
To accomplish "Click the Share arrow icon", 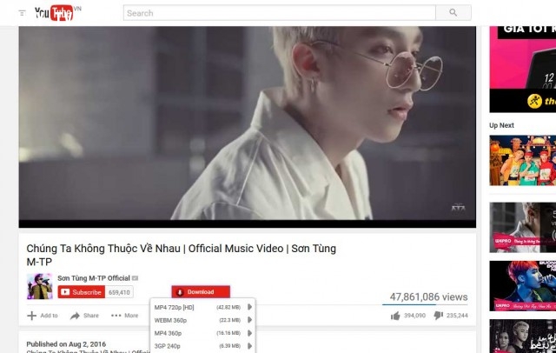I will (75, 316).
